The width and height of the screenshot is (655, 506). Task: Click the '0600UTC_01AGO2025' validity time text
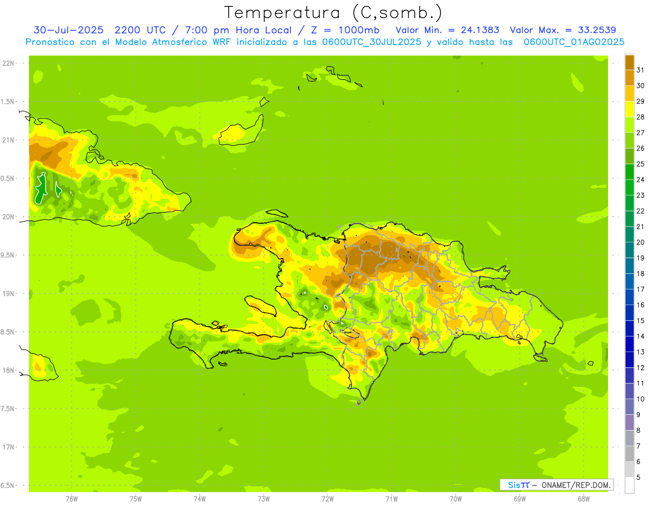(x=574, y=42)
